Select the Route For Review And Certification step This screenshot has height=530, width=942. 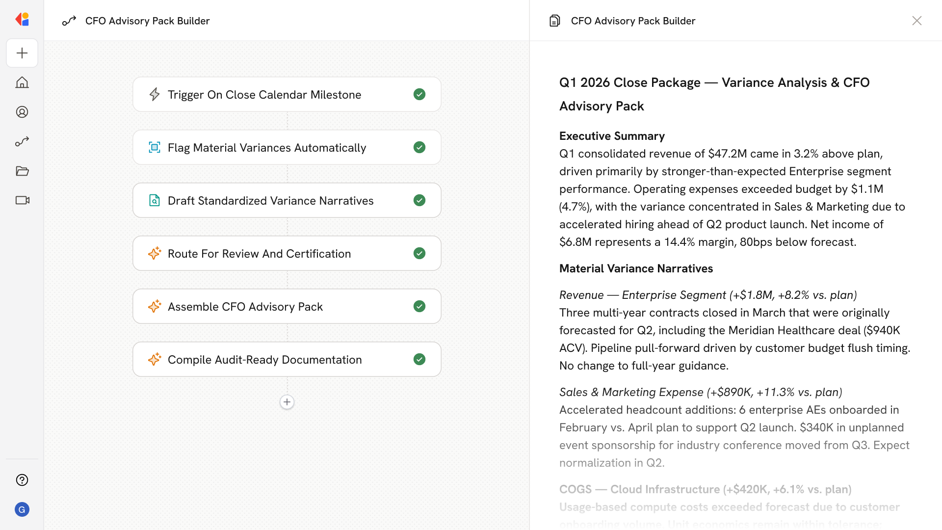coord(259,253)
